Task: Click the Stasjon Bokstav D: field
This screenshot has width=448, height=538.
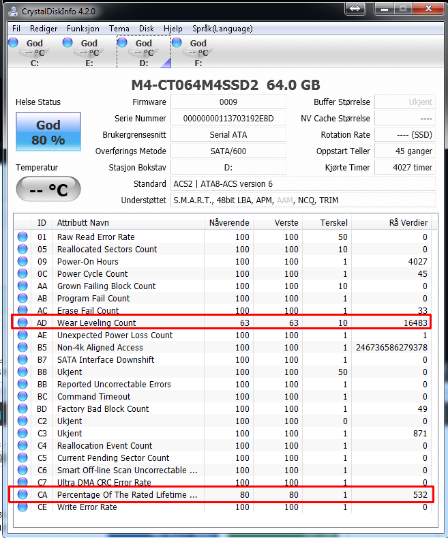Action: point(228,168)
